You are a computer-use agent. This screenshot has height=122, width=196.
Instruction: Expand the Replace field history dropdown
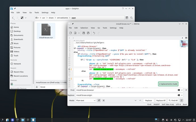182,95
